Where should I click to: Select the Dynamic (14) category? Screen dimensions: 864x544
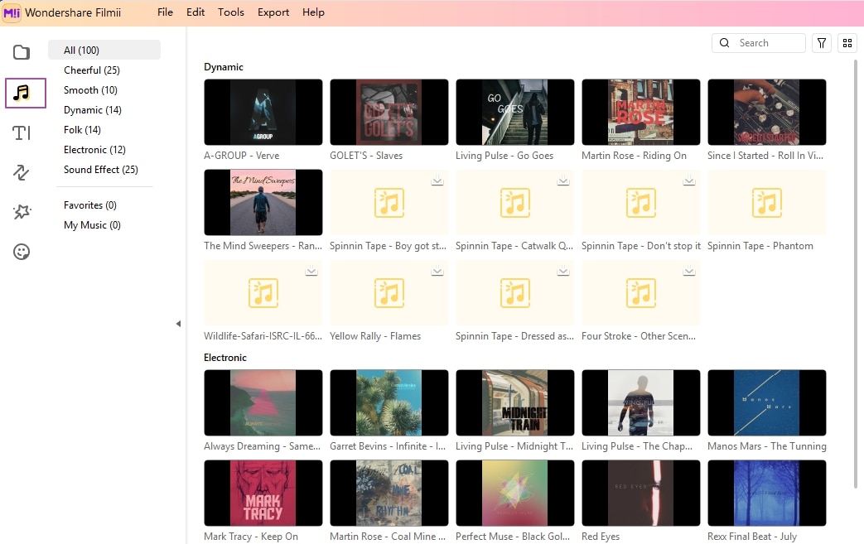click(x=93, y=109)
